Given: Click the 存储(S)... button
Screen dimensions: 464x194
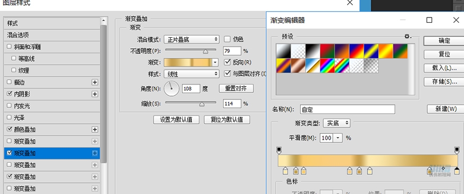Looking at the screenshot, I should coord(444,82).
